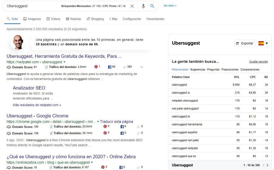This screenshot has height=170, width=274.
Task: Click the ubersuggest que es keyword
Action: (184, 156)
